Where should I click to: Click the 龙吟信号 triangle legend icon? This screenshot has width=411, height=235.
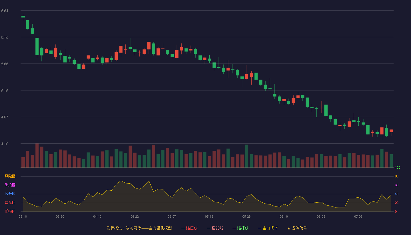tap(289, 228)
